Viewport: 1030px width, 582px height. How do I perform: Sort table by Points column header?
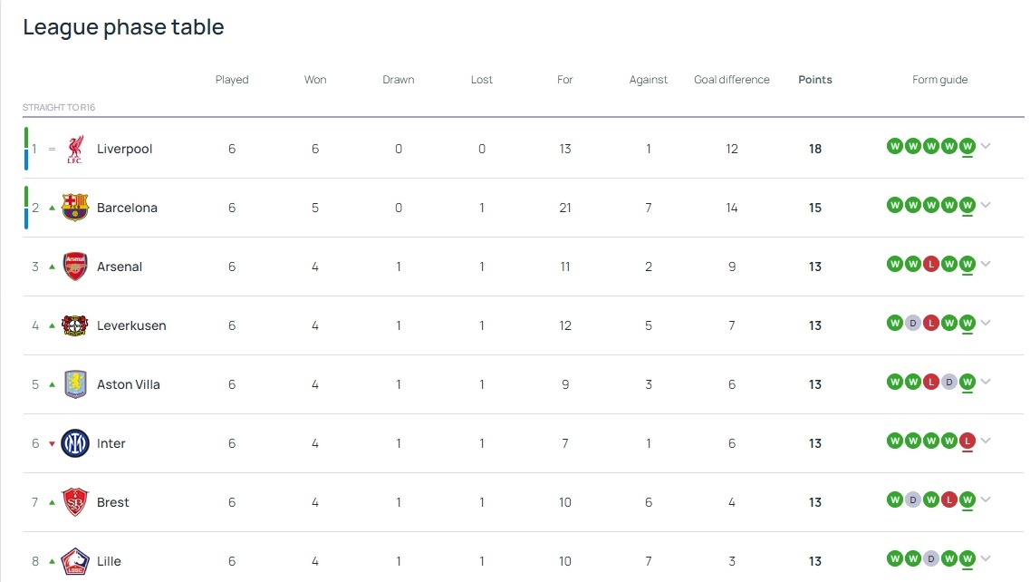[x=814, y=80]
